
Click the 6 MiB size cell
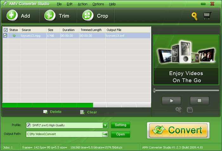[x=53, y=36]
